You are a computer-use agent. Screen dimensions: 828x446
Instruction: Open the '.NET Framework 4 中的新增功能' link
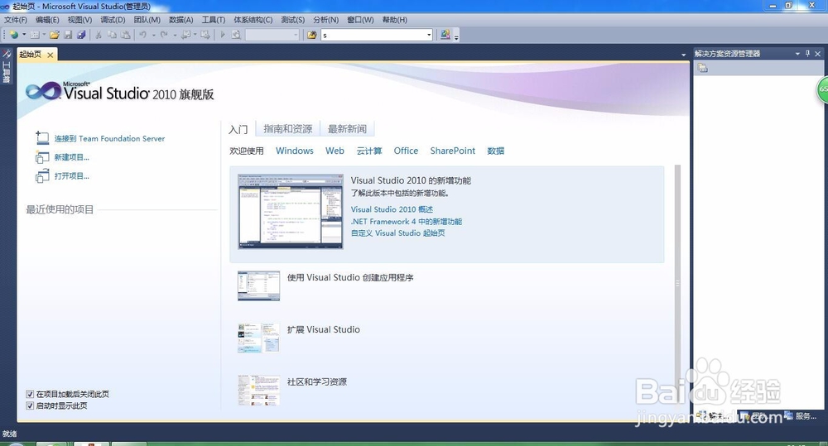407,222
